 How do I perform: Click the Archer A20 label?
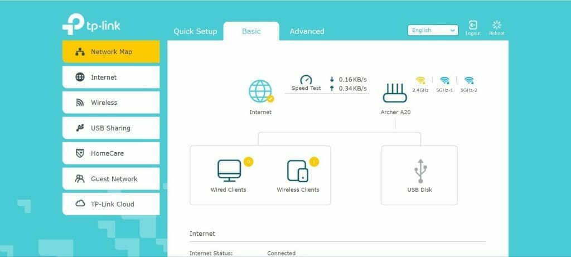coord(395,113)
